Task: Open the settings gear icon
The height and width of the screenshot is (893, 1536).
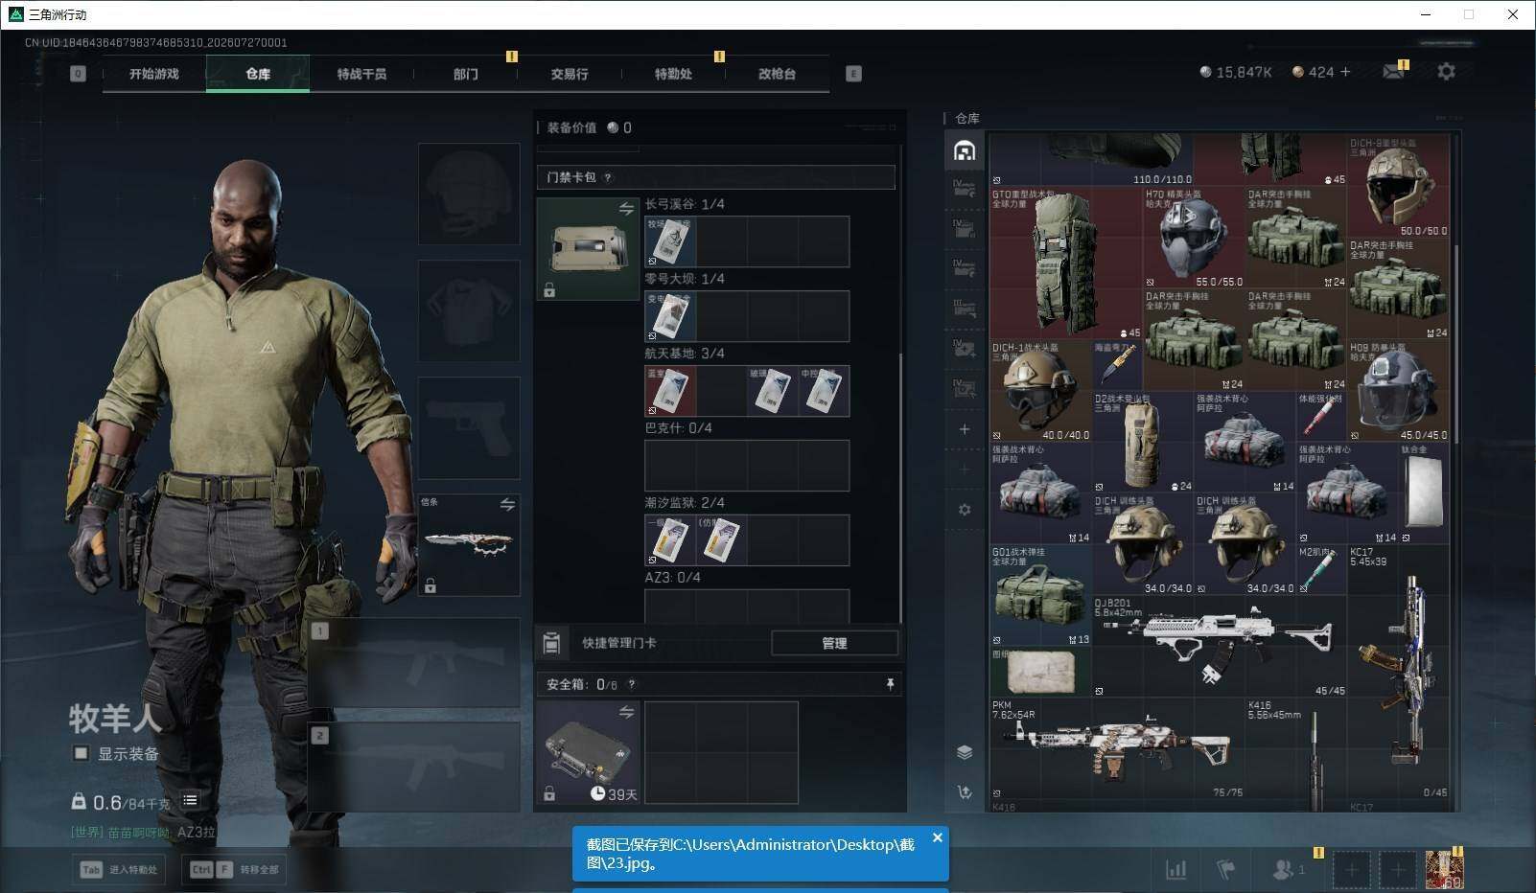Action: (x=1446, y=72)
